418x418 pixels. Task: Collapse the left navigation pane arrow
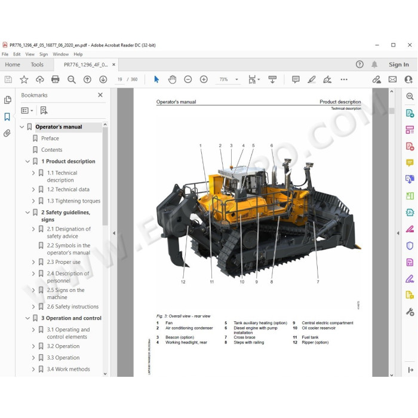(x=114, y=233)
